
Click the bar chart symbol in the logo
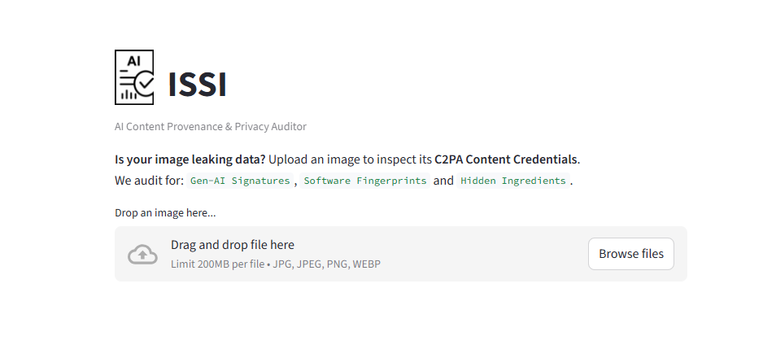pos(129,94)
